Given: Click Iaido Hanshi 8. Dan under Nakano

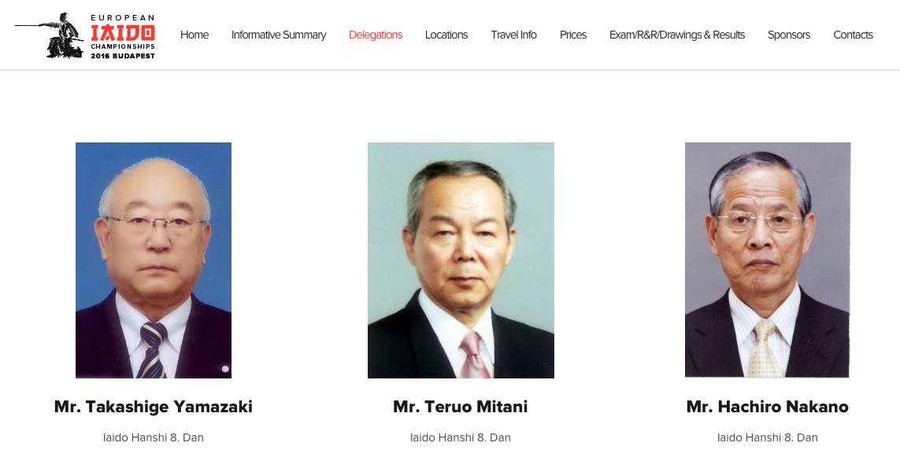Looking at the screenshot, I should (x=768, y=437).
